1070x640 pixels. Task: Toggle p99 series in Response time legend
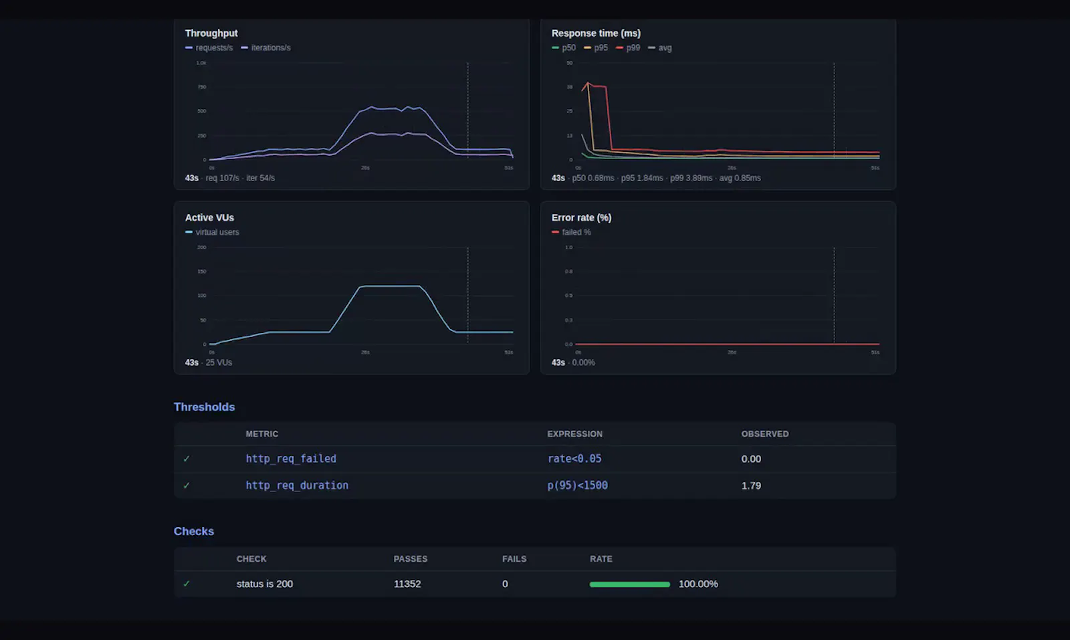click(628, 48)
